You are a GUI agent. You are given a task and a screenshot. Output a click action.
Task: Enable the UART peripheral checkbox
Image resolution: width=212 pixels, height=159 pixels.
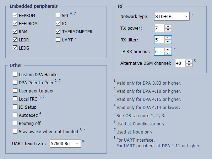click(x=58, y=40)
